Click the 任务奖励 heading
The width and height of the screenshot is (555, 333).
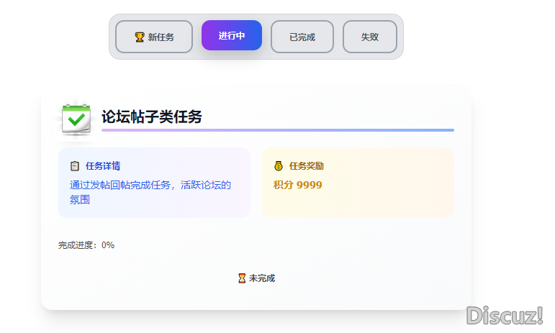307,166
